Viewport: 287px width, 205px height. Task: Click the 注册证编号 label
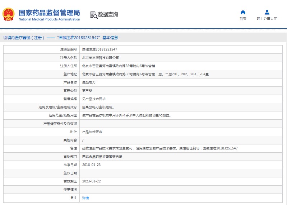[x=69, y=49]
